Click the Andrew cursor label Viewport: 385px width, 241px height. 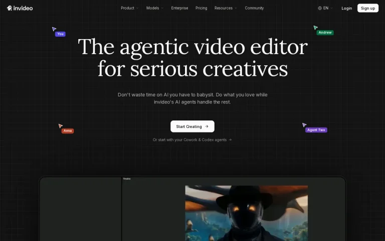[x=325, y=33]
